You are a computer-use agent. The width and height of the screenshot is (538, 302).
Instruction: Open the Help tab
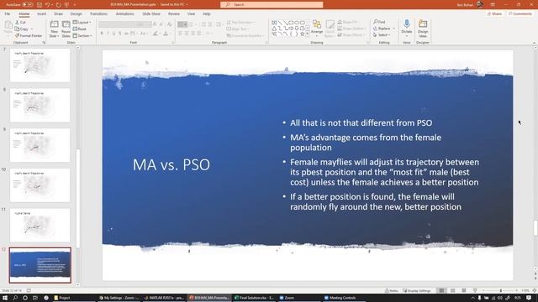click(206, 13)
